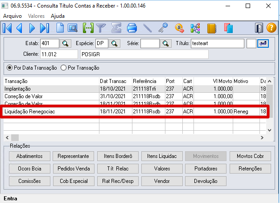This screenshot has width=280, height=203.
Task: Select the Correção de Valor row dated 31/10/2021
Action: click(x=135, y=96)
